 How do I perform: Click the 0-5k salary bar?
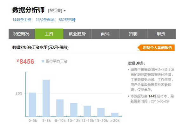tap(32, 105)
